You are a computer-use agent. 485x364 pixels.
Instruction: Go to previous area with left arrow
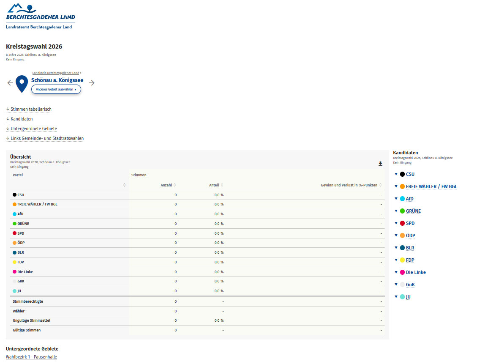(x=10, y=83)
